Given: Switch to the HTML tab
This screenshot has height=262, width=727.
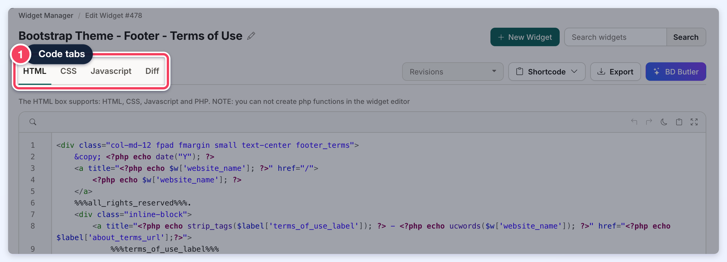Looking at the screenshot, I should tap(35, 71).
